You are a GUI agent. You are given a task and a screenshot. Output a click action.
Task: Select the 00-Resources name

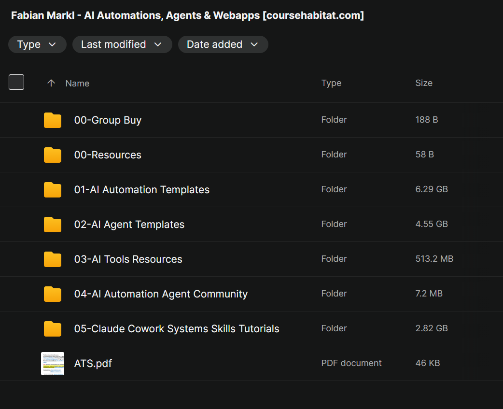pos(108,155)
